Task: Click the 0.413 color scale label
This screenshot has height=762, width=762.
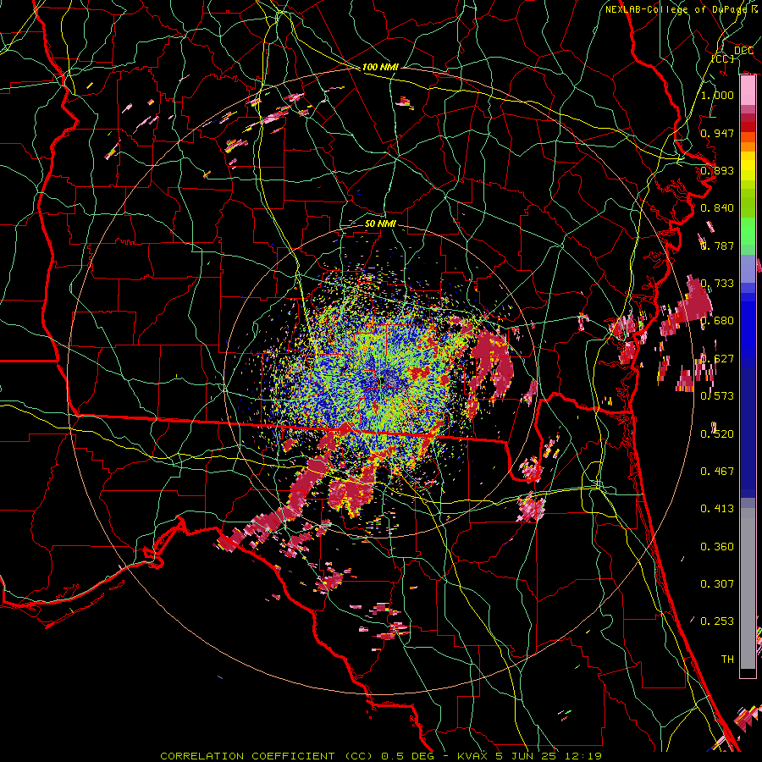Action: [x=717, y=509]
